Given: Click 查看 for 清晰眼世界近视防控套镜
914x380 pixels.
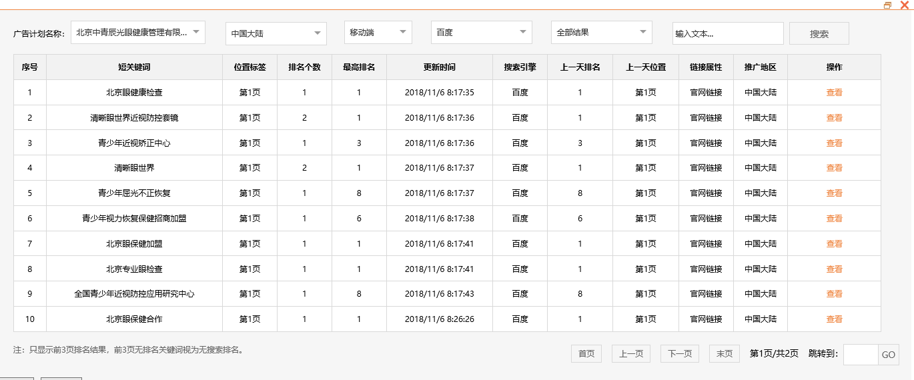Looking at the screenshot, I should point(834,118).
